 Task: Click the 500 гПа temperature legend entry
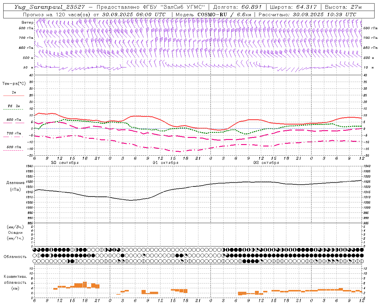pos(14,147)
